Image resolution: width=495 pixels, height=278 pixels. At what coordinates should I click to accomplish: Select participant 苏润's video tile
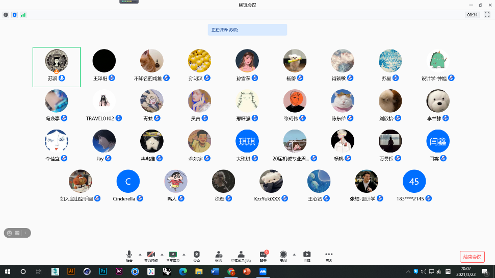(56, 66)
